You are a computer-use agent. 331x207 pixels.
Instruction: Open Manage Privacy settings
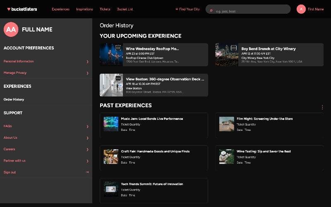(15, 73)
